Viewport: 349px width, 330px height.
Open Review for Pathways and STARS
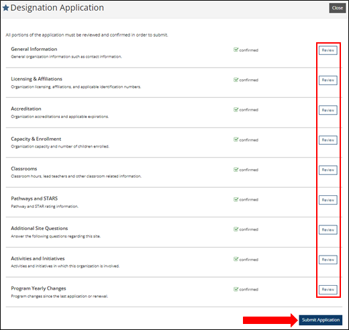pos(328,200)
